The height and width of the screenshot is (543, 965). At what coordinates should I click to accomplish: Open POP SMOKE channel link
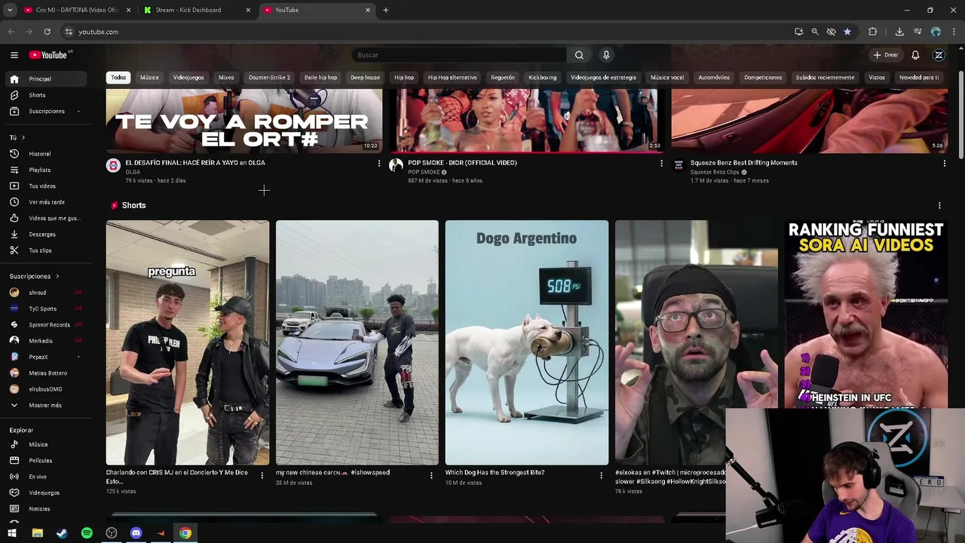click(x=424, y=172)
